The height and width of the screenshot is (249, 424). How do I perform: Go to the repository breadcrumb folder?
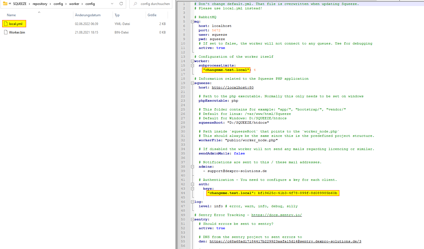(x=40, y=4)
